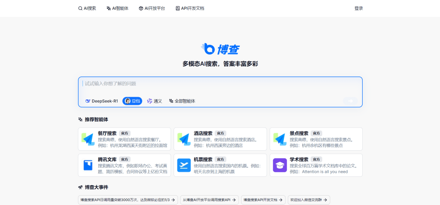Click 例如：杭州西溪旁边的酒店 text
The image size is (440, 205).
click(218, 146)
